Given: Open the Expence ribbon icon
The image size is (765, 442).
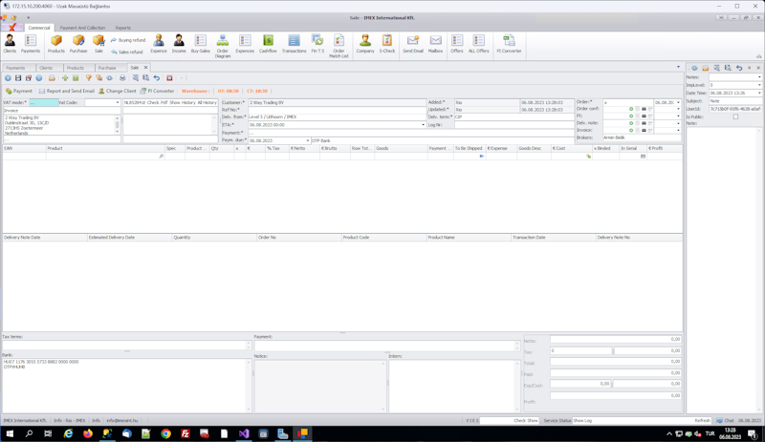Looking at the screenshot, I should pos(159,44).
